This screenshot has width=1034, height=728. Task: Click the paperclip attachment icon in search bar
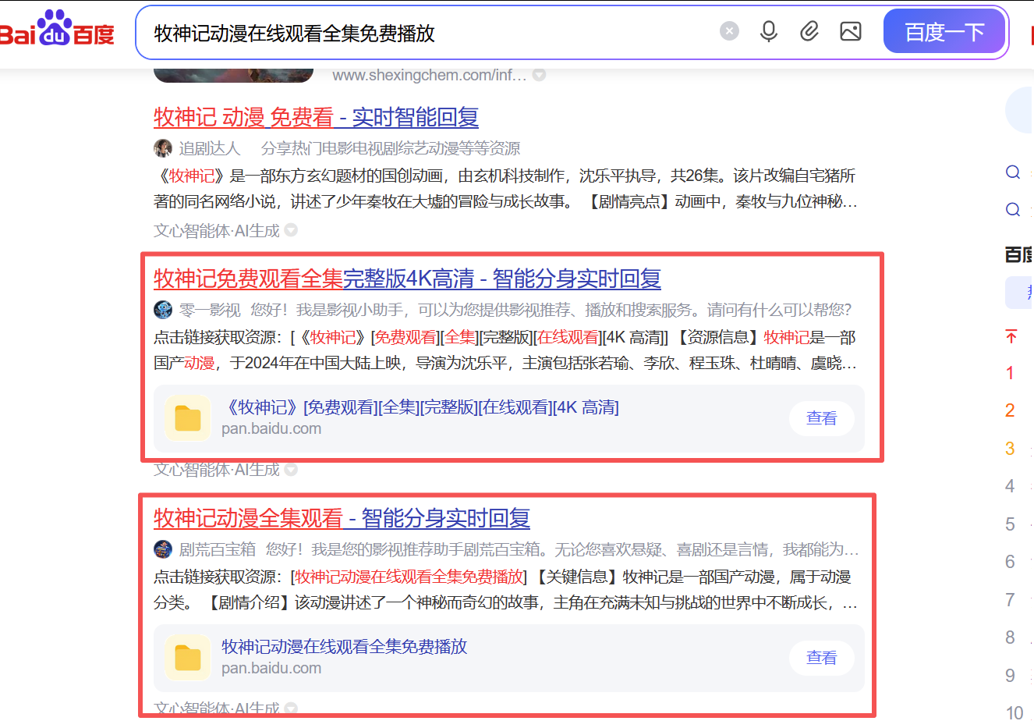tap(809, 30)
